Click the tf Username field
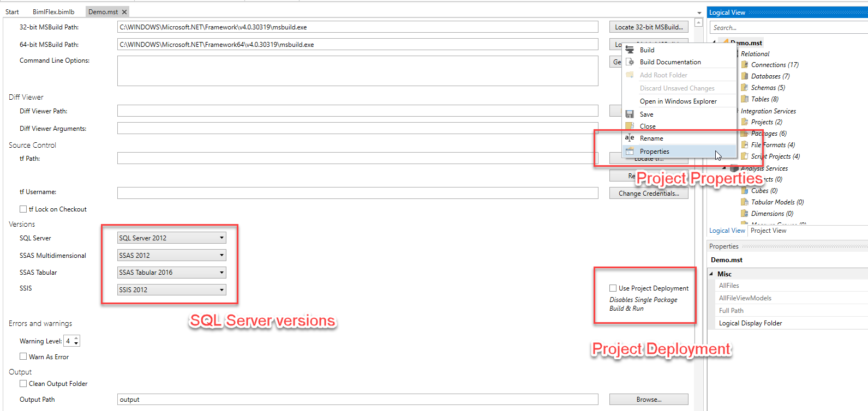 pos(357,193)
